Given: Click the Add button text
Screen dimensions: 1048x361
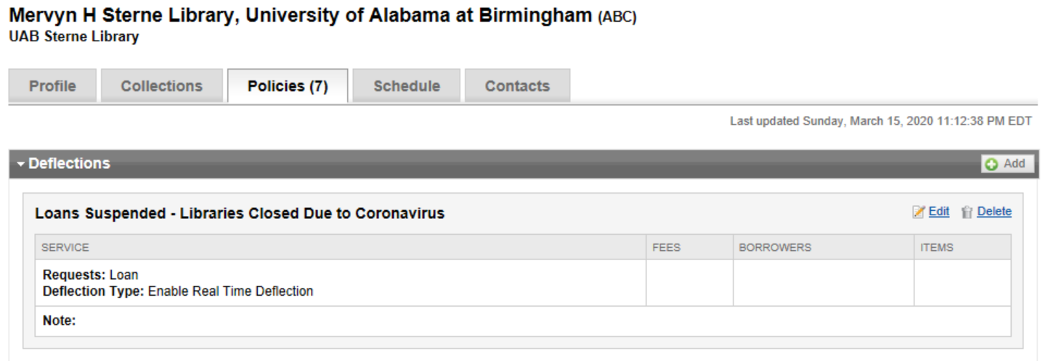Looking at the screenshot, I should [x=1014, y=164].
